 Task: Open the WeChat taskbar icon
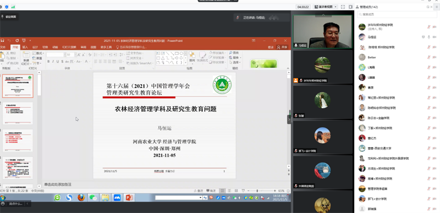tap(93, 198)
